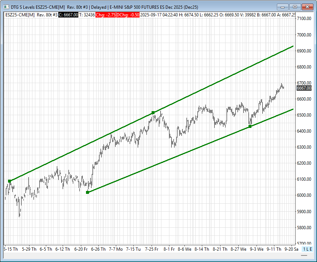This screenshot has height=262, width=317.
Task: Click the 6500.00 price axis label
Action: point(304,115)
